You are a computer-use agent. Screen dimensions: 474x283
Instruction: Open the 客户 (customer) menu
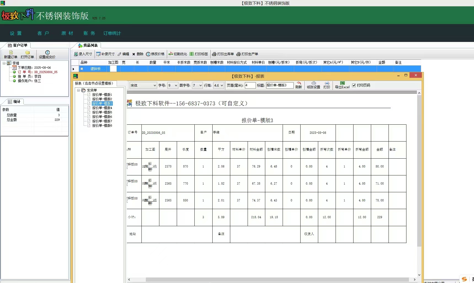[43, 33]
